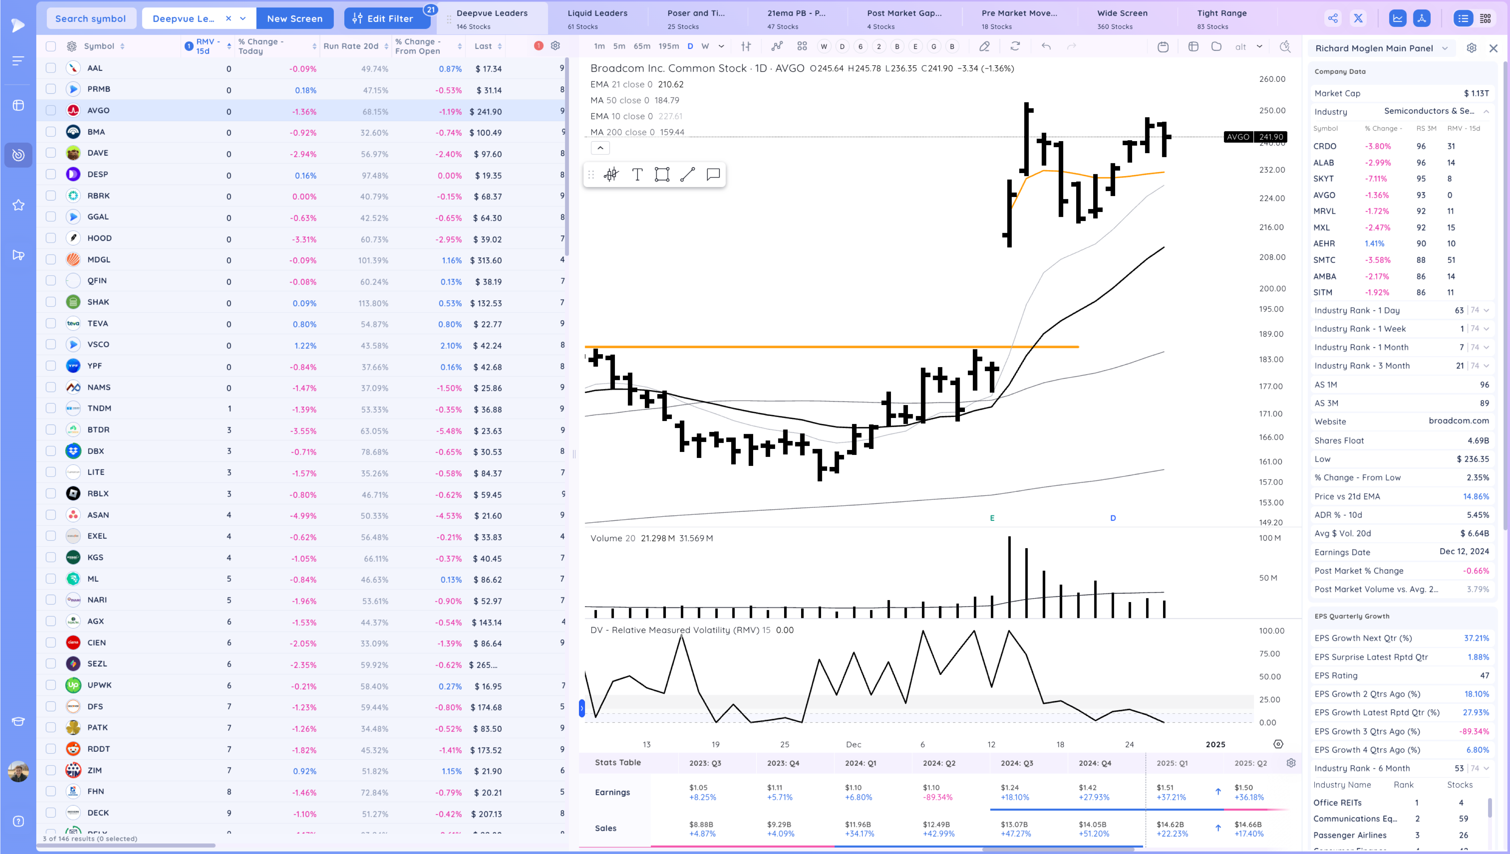Click the eraser icon in chart toolbar
Screen dimensions: 1510x854
(984, 46)
